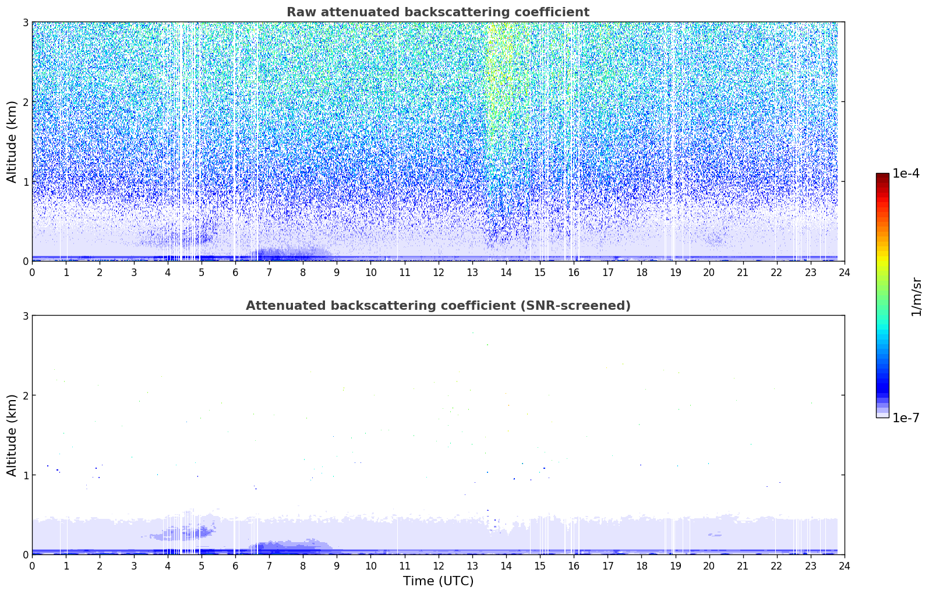Click altitude tick "1" on the SNR-screened plot
929x594 pixels.
tap(25, 475)
